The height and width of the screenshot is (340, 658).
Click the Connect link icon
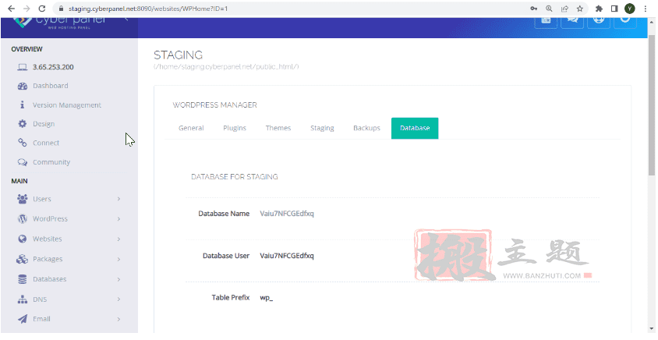[x=23, y=143]
